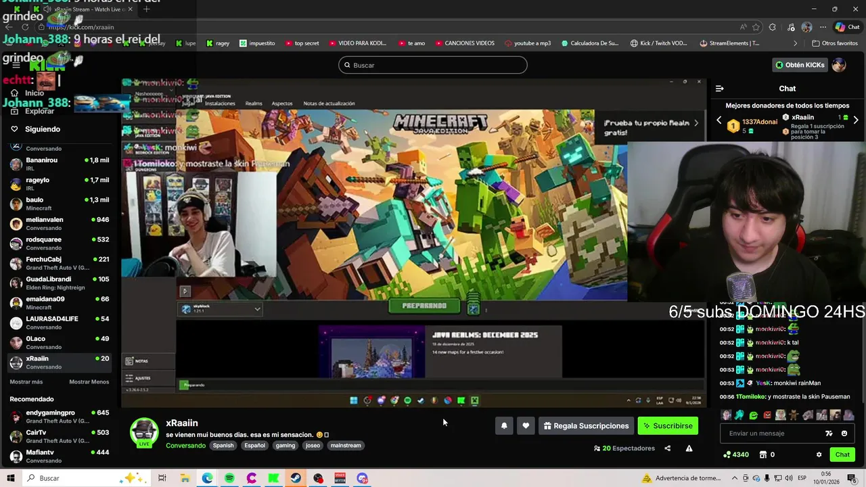Click the Windows Start button
This screenshot has height=487, width=866.
click(x=10, y=478)
